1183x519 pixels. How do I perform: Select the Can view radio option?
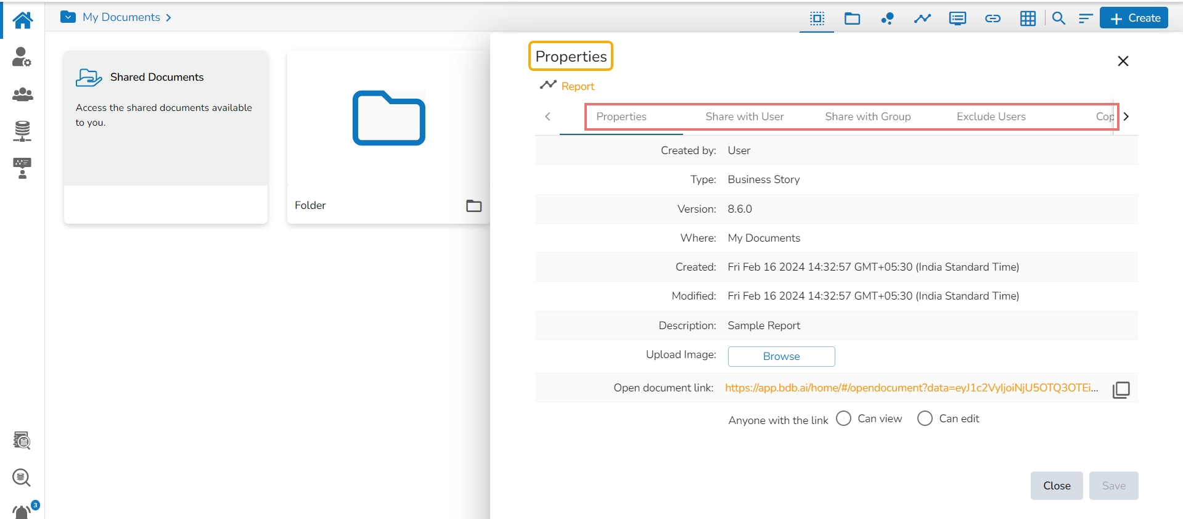tap(843, 419)
